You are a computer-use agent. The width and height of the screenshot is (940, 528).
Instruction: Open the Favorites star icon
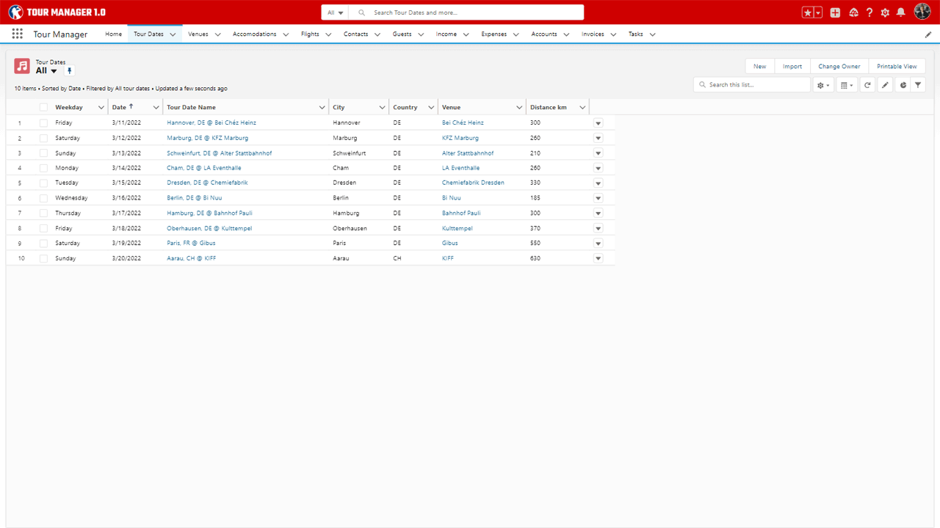click(x=808, y=12)
